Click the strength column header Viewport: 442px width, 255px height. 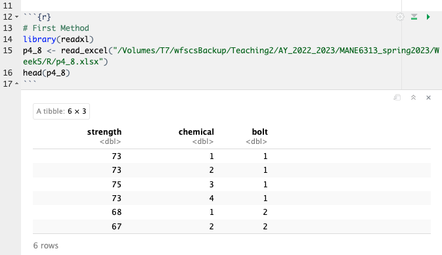104,131
